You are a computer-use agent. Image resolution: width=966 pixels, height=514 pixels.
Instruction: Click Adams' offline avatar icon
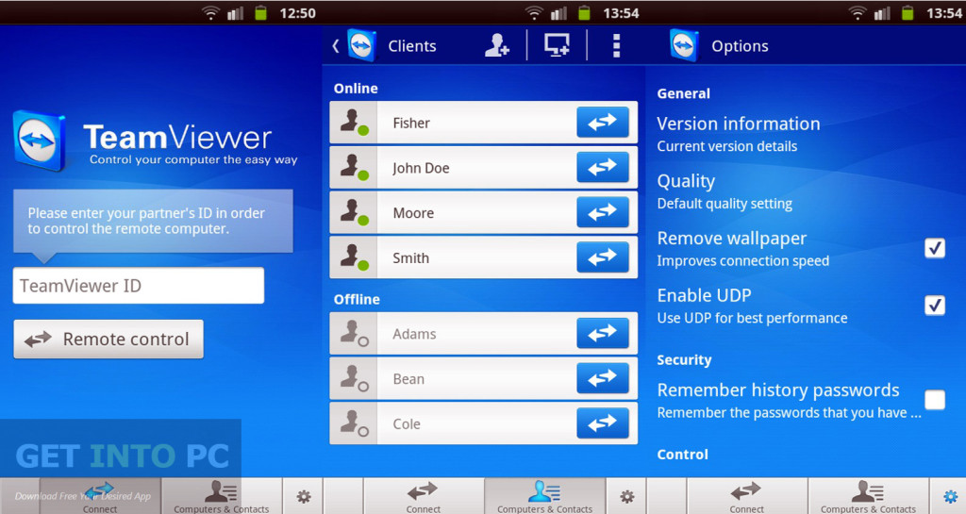coord(353,334)
